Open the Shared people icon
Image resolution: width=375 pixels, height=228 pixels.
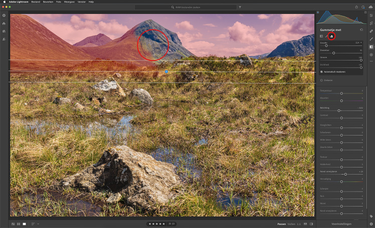tap(4, 39)
